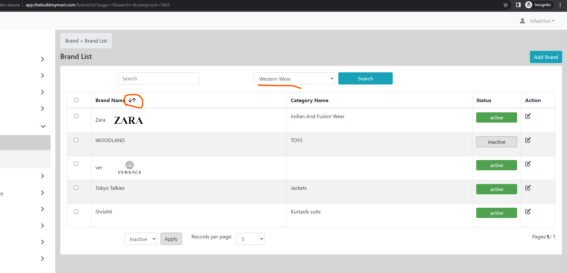Image resolution: width=567 pixels, height=273 pixels.
Task: Collapse the expanded sidebar section chevron
Action: coord(43,126)
